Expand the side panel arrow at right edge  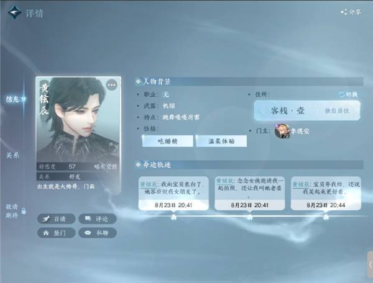click(370, 264)
